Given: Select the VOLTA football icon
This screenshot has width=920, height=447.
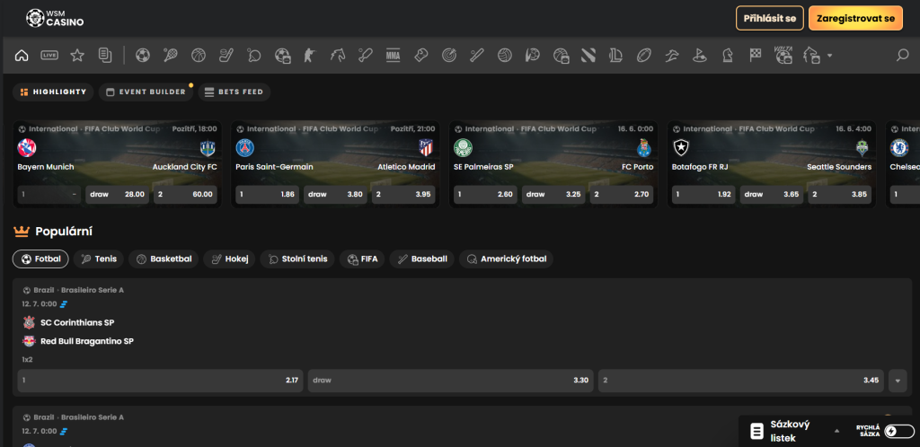Looking at the screenshot, I should pyautogui.click(x=783, y=55).
